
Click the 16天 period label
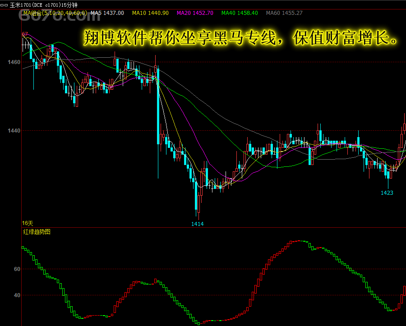click(28, 223)
